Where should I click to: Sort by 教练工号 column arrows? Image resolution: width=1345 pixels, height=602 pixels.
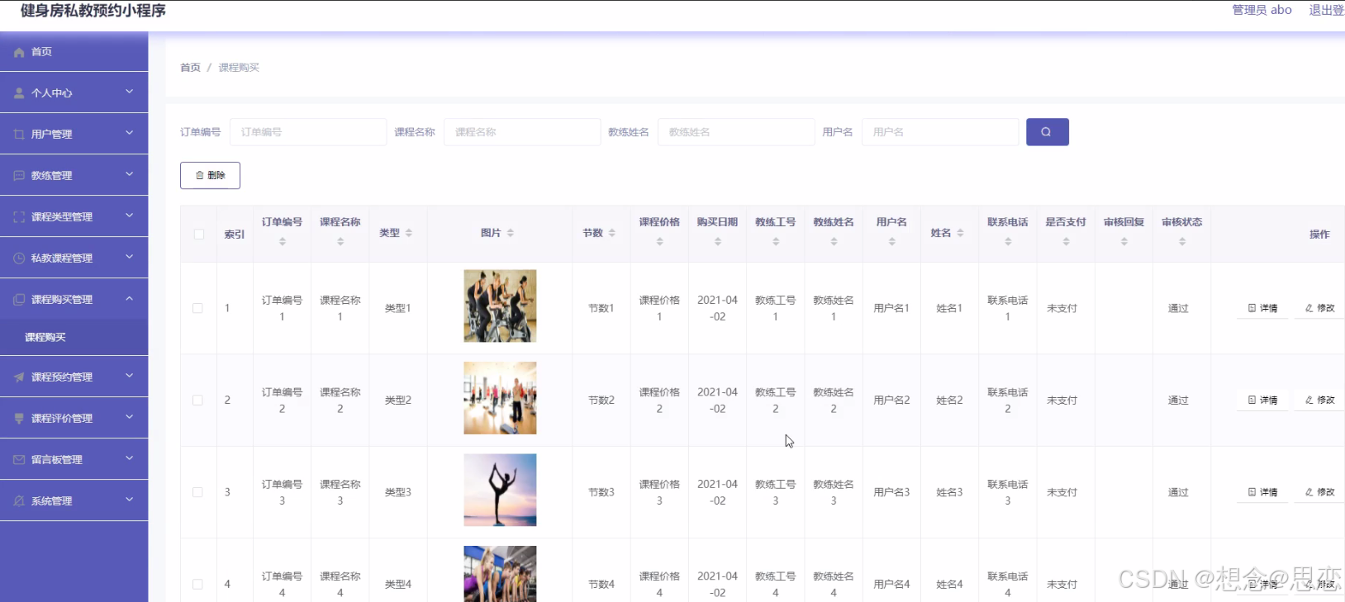tap(776, 242)
